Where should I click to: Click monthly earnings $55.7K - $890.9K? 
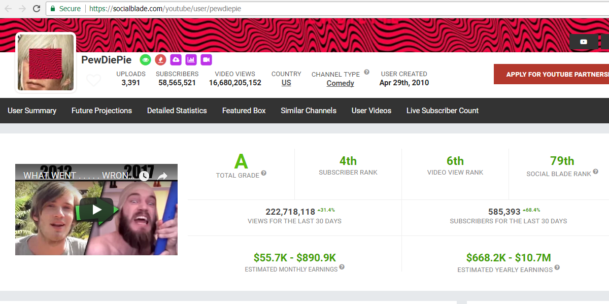tap(295, 258)
